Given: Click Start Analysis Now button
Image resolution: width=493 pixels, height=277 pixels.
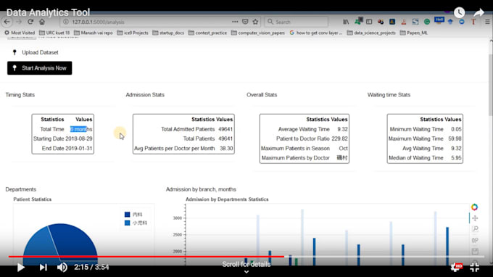Looking at the screenshot, I should (x=40, y=68).
